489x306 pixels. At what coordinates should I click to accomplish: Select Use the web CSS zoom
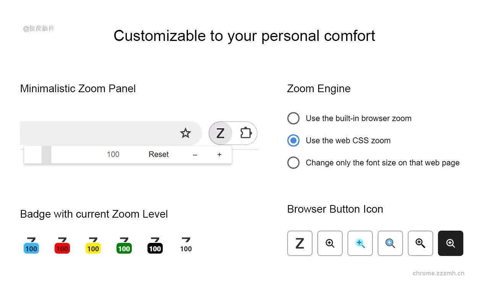tap(293, 140)
